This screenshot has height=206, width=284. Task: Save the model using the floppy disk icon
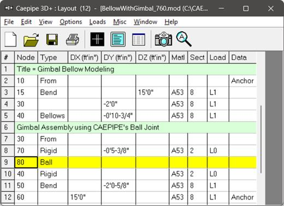tap(52, 39)
